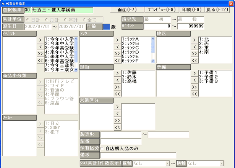This screenshot has width=235, height=168.
Task: Click '<<' remove-all button in 地区 section
Action: click(x=194, y=61)
